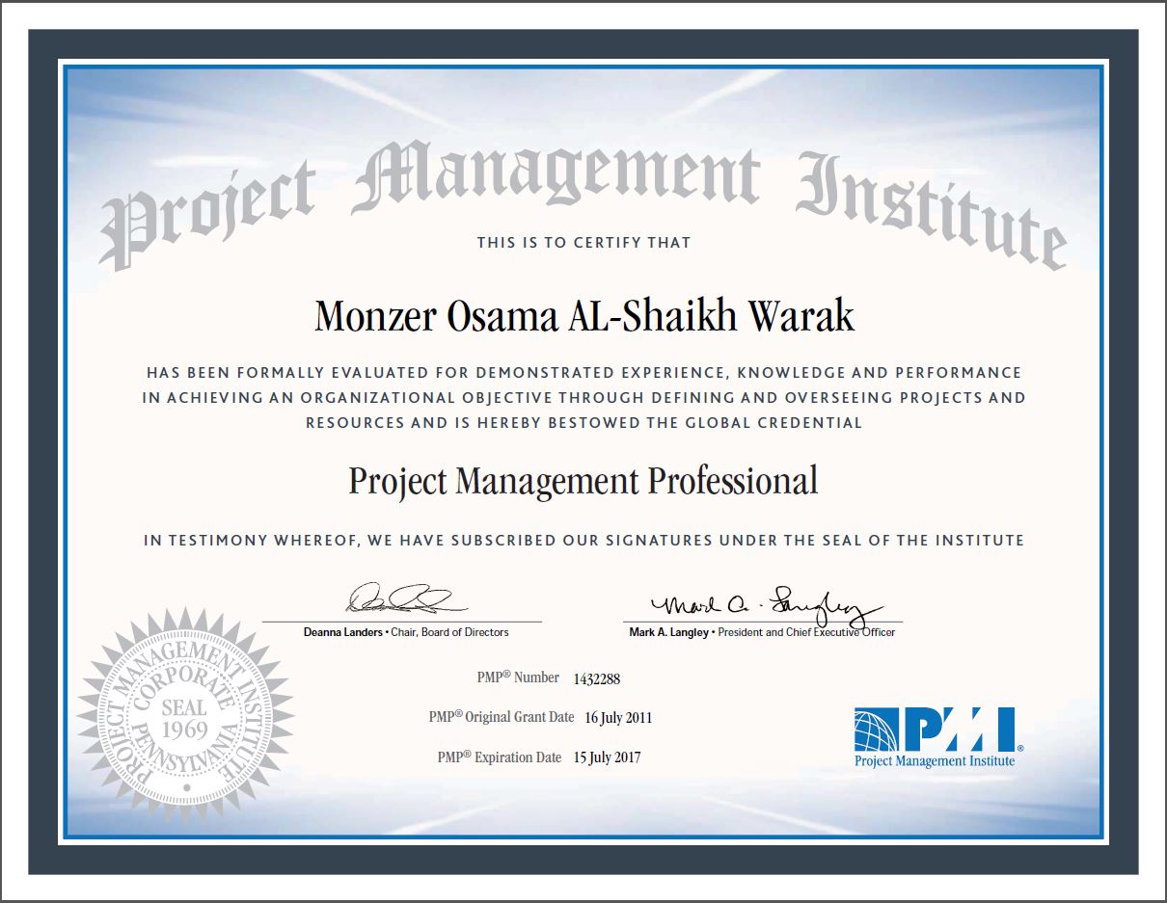The image size is (1167, 903).
Task: Click Mark A. Langley's handwritten signature
Action: tap(767, 604)
